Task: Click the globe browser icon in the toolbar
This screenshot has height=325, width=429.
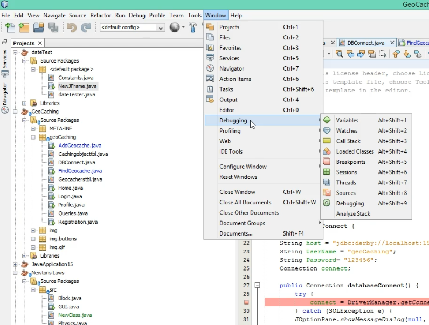Action: [x=175, y=27]
